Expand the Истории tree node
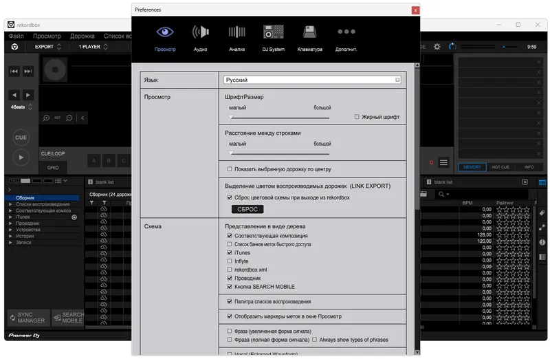Viewport: 550px width, 359px height. tap(10, 236)
